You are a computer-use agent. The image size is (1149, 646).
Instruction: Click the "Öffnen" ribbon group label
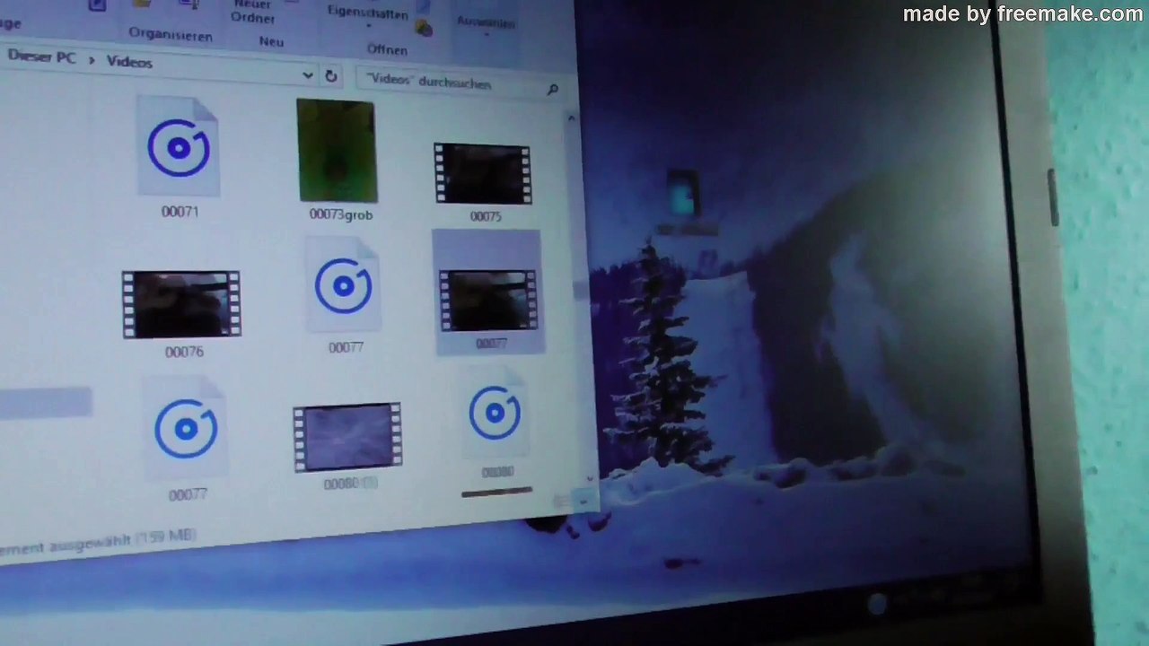(387, 49)
